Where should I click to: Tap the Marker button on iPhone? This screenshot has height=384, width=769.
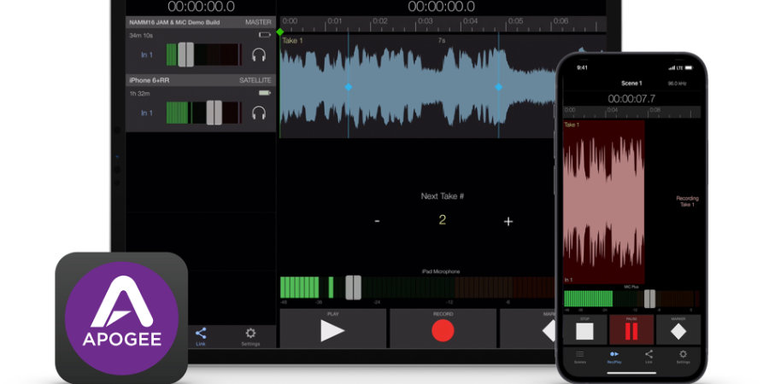point(678,329)
